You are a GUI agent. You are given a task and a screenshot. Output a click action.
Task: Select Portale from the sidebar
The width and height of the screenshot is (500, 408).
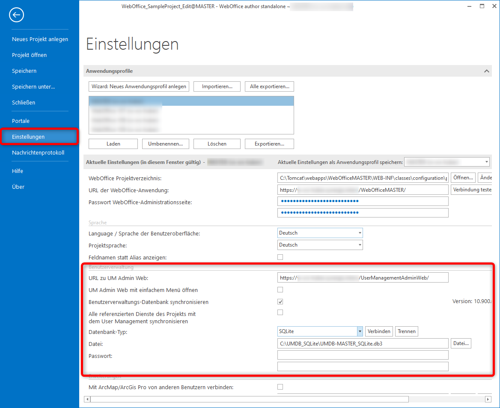[x=21, y=121]
